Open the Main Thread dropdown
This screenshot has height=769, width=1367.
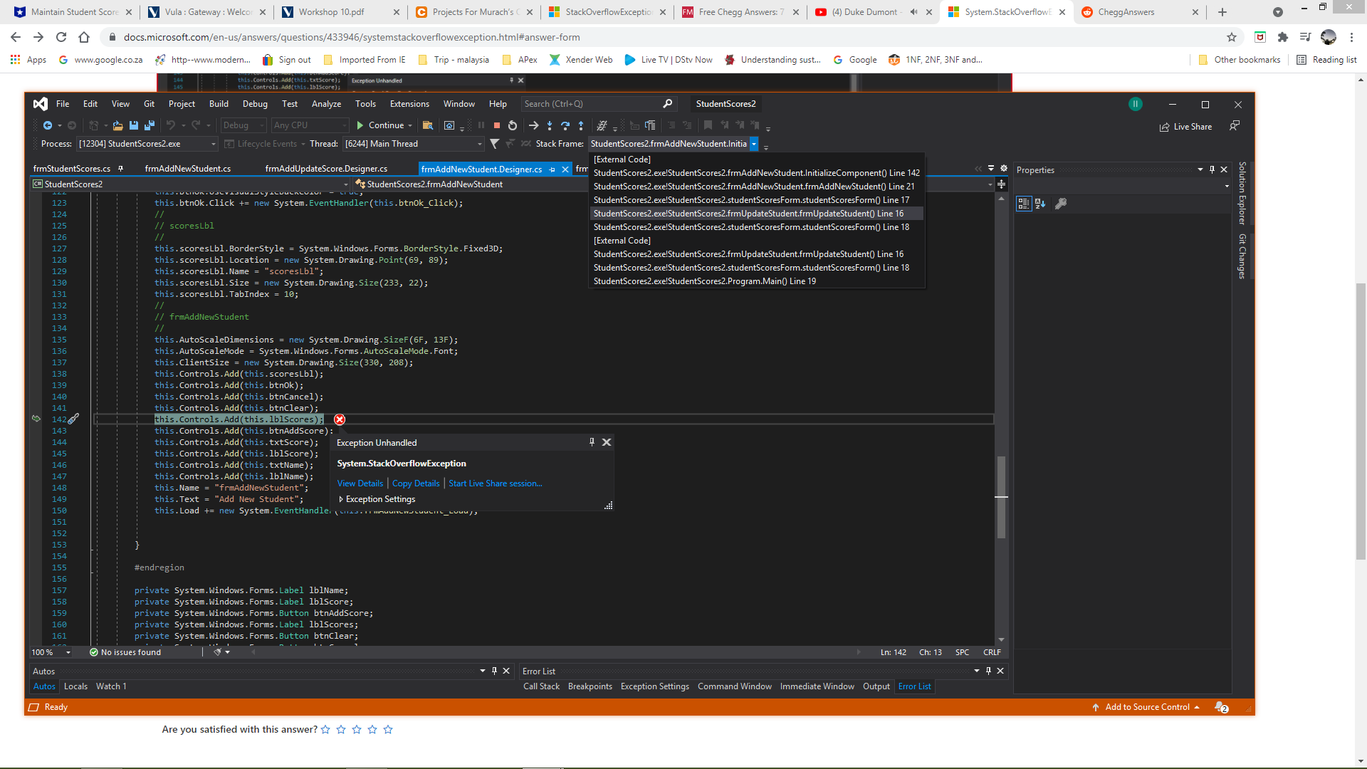pos(479,144)
